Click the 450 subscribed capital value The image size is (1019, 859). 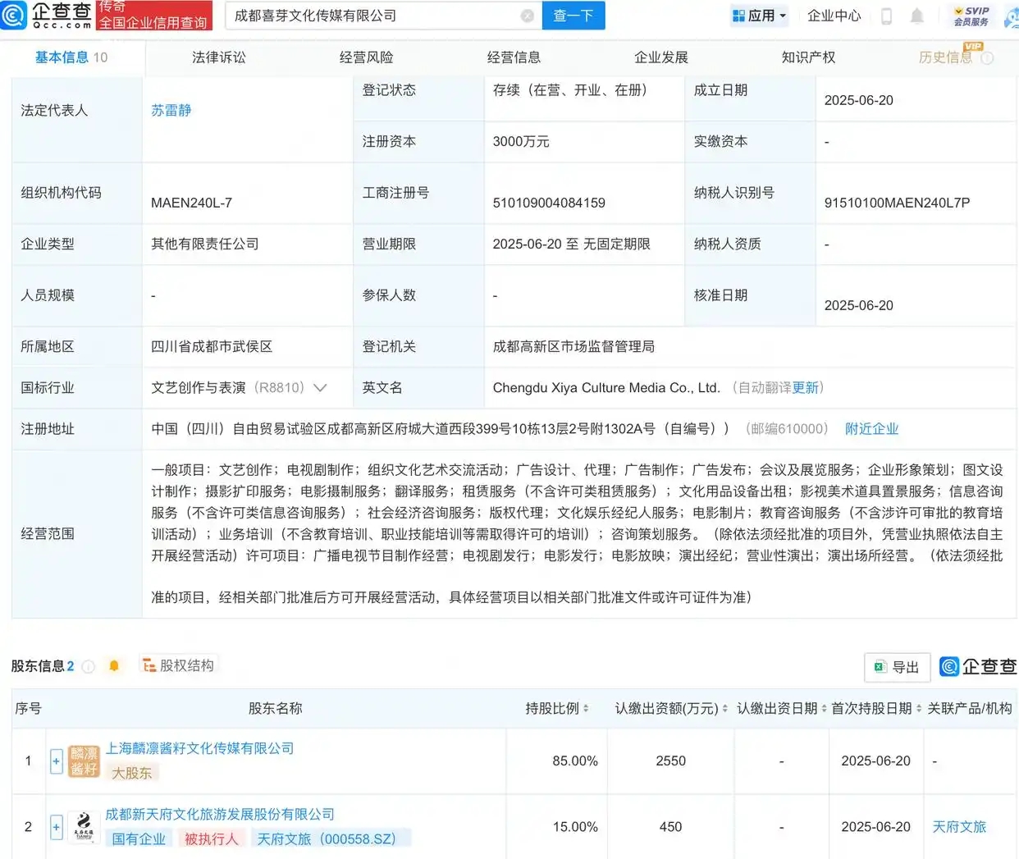pos(671,827)
